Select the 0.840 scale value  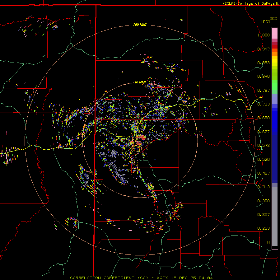pyautogui.click(x=264, y=77)
